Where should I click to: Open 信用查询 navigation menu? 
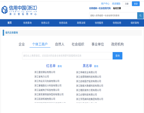(x=27, y=23)
